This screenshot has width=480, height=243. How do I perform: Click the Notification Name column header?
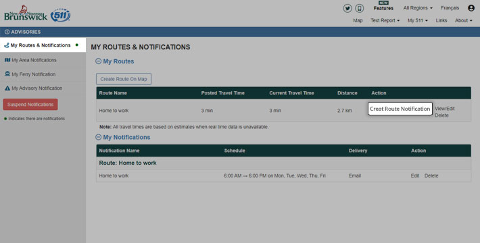tap(119, 151)
